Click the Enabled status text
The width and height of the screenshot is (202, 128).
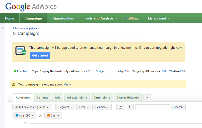coord(22,71)
